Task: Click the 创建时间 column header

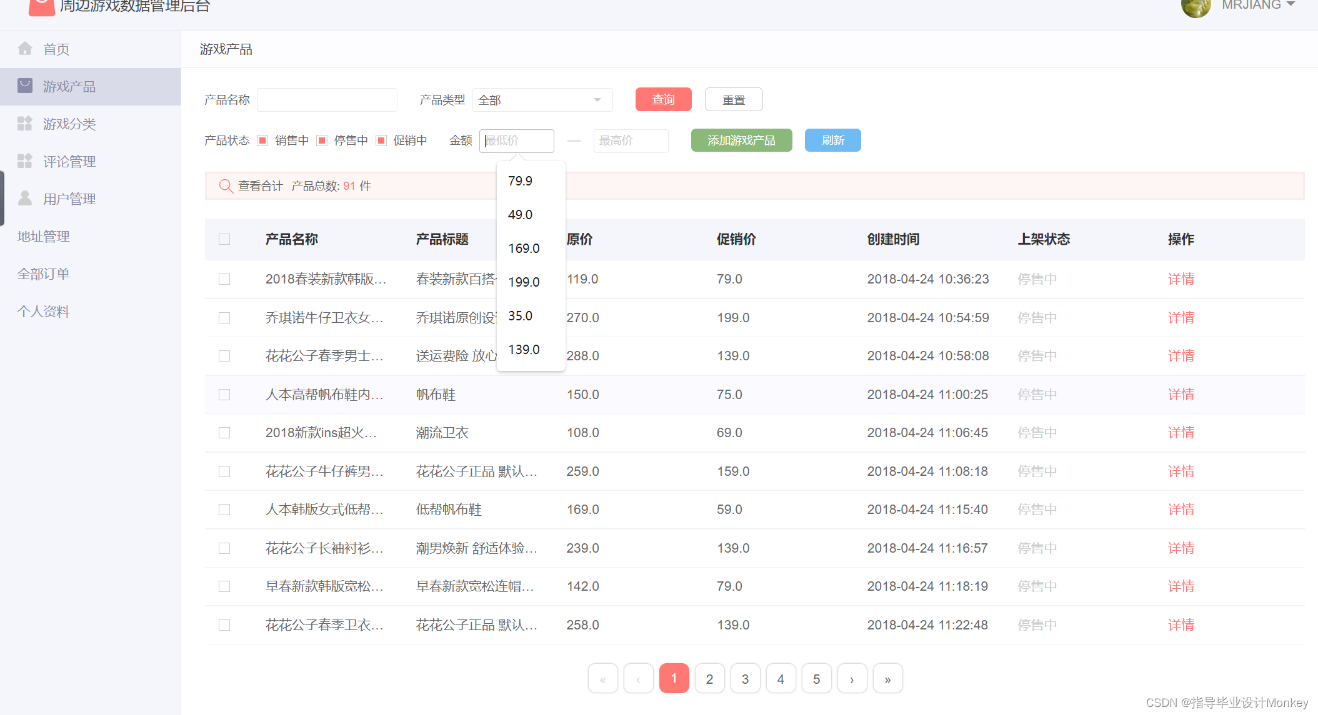Action: pos(893,239)
